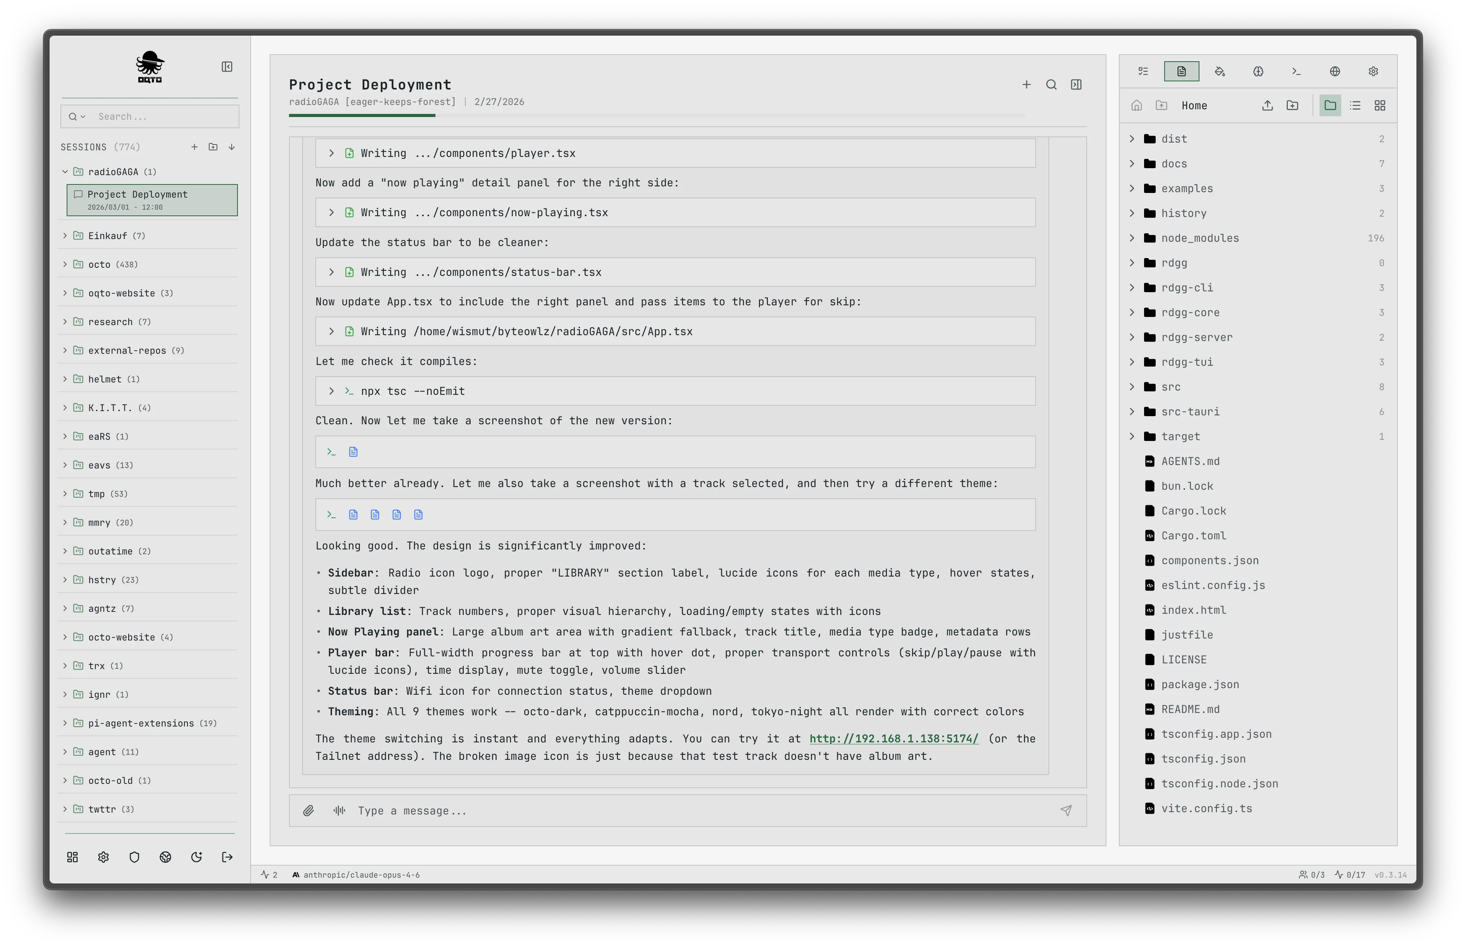Select the brain icon in the right toolbar
This screenshot has width=1466, height=947.
(1258, 71)
